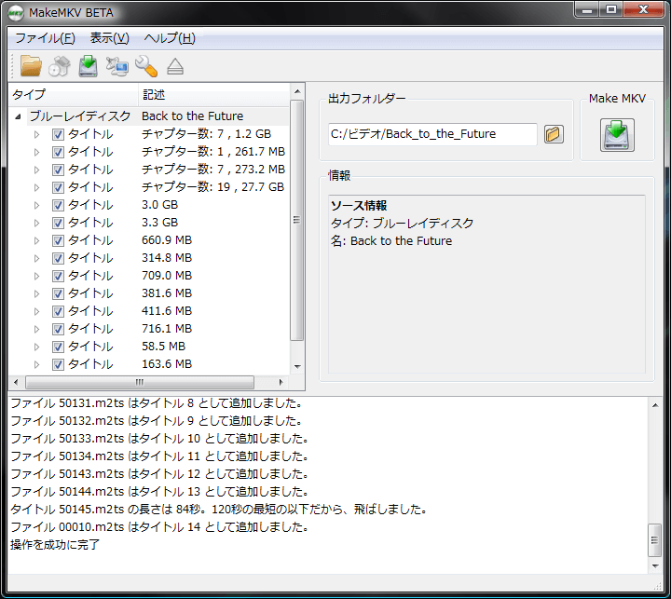The width and height of the screenshot is (671, 599).
Task: Open the ヘルプ(H) menu
Action: pyautogui.click(x=170, y=38)
